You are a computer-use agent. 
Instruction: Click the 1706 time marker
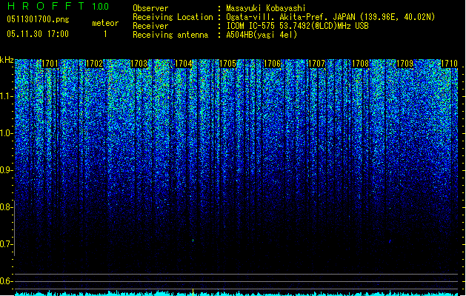[x=272, y=64]
